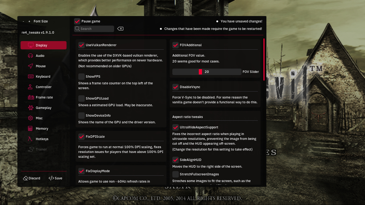Click the Search input field

(x=94, y=29)
